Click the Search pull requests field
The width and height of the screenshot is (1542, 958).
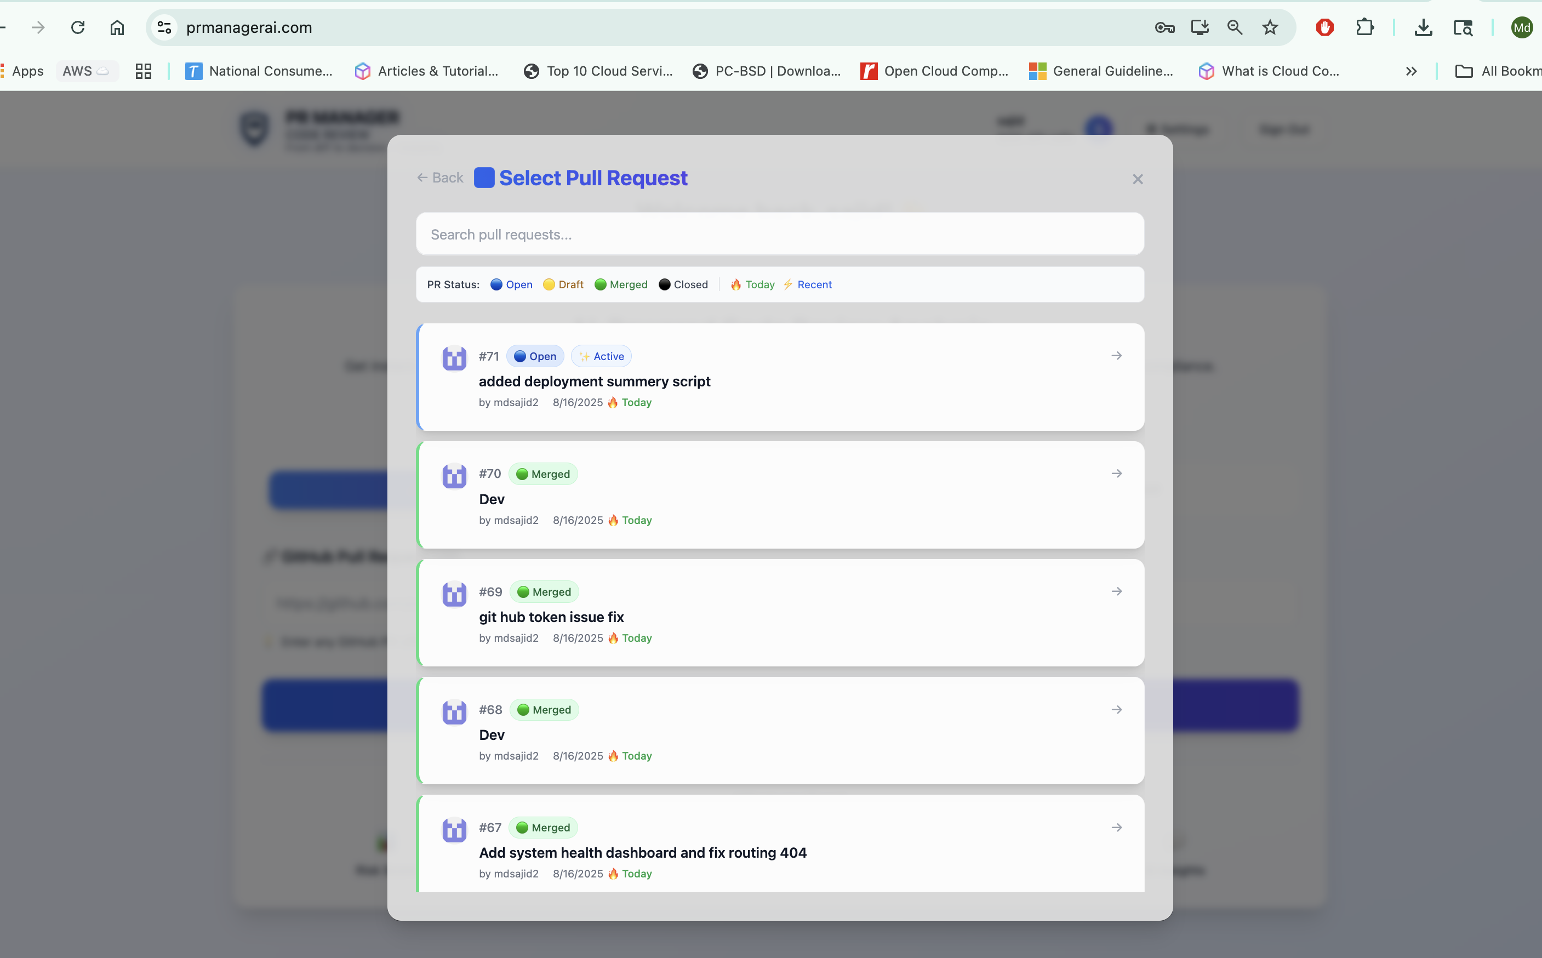(x=779, y=235)
